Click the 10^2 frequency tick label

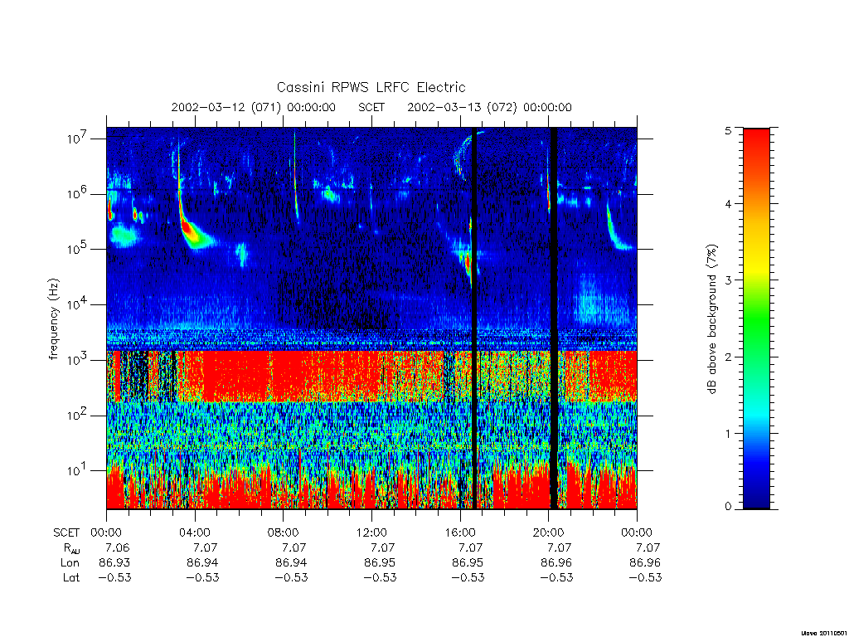77,416
